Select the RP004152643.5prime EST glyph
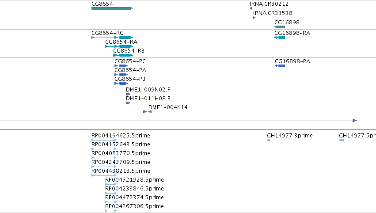The image size is (376, 213). point(104,149)
